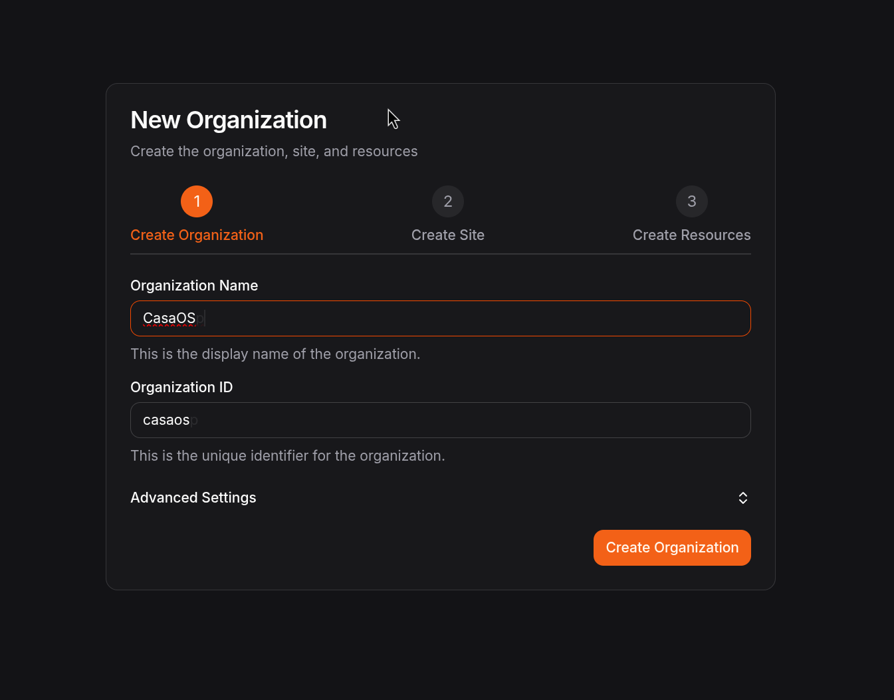Click the typed CasaOS text in name field

click(169, 318)
